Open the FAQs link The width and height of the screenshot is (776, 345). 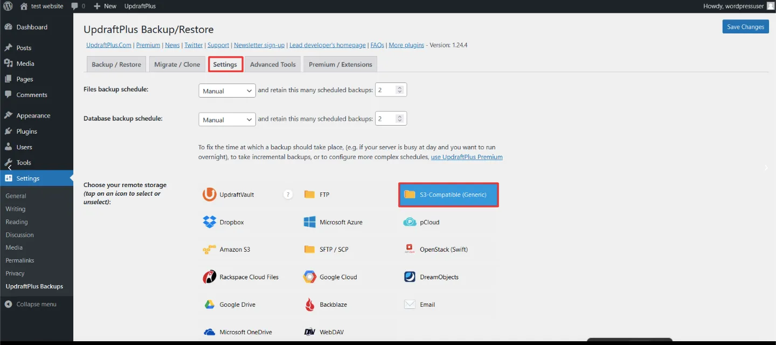click(377, 45)
